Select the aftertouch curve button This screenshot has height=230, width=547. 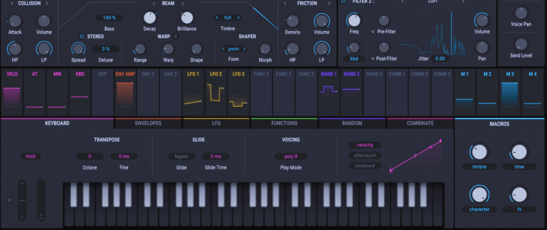point(364,155)
